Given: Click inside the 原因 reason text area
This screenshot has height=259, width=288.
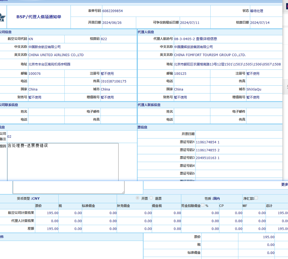Looking at the screenshot, I should click(63, 161).
